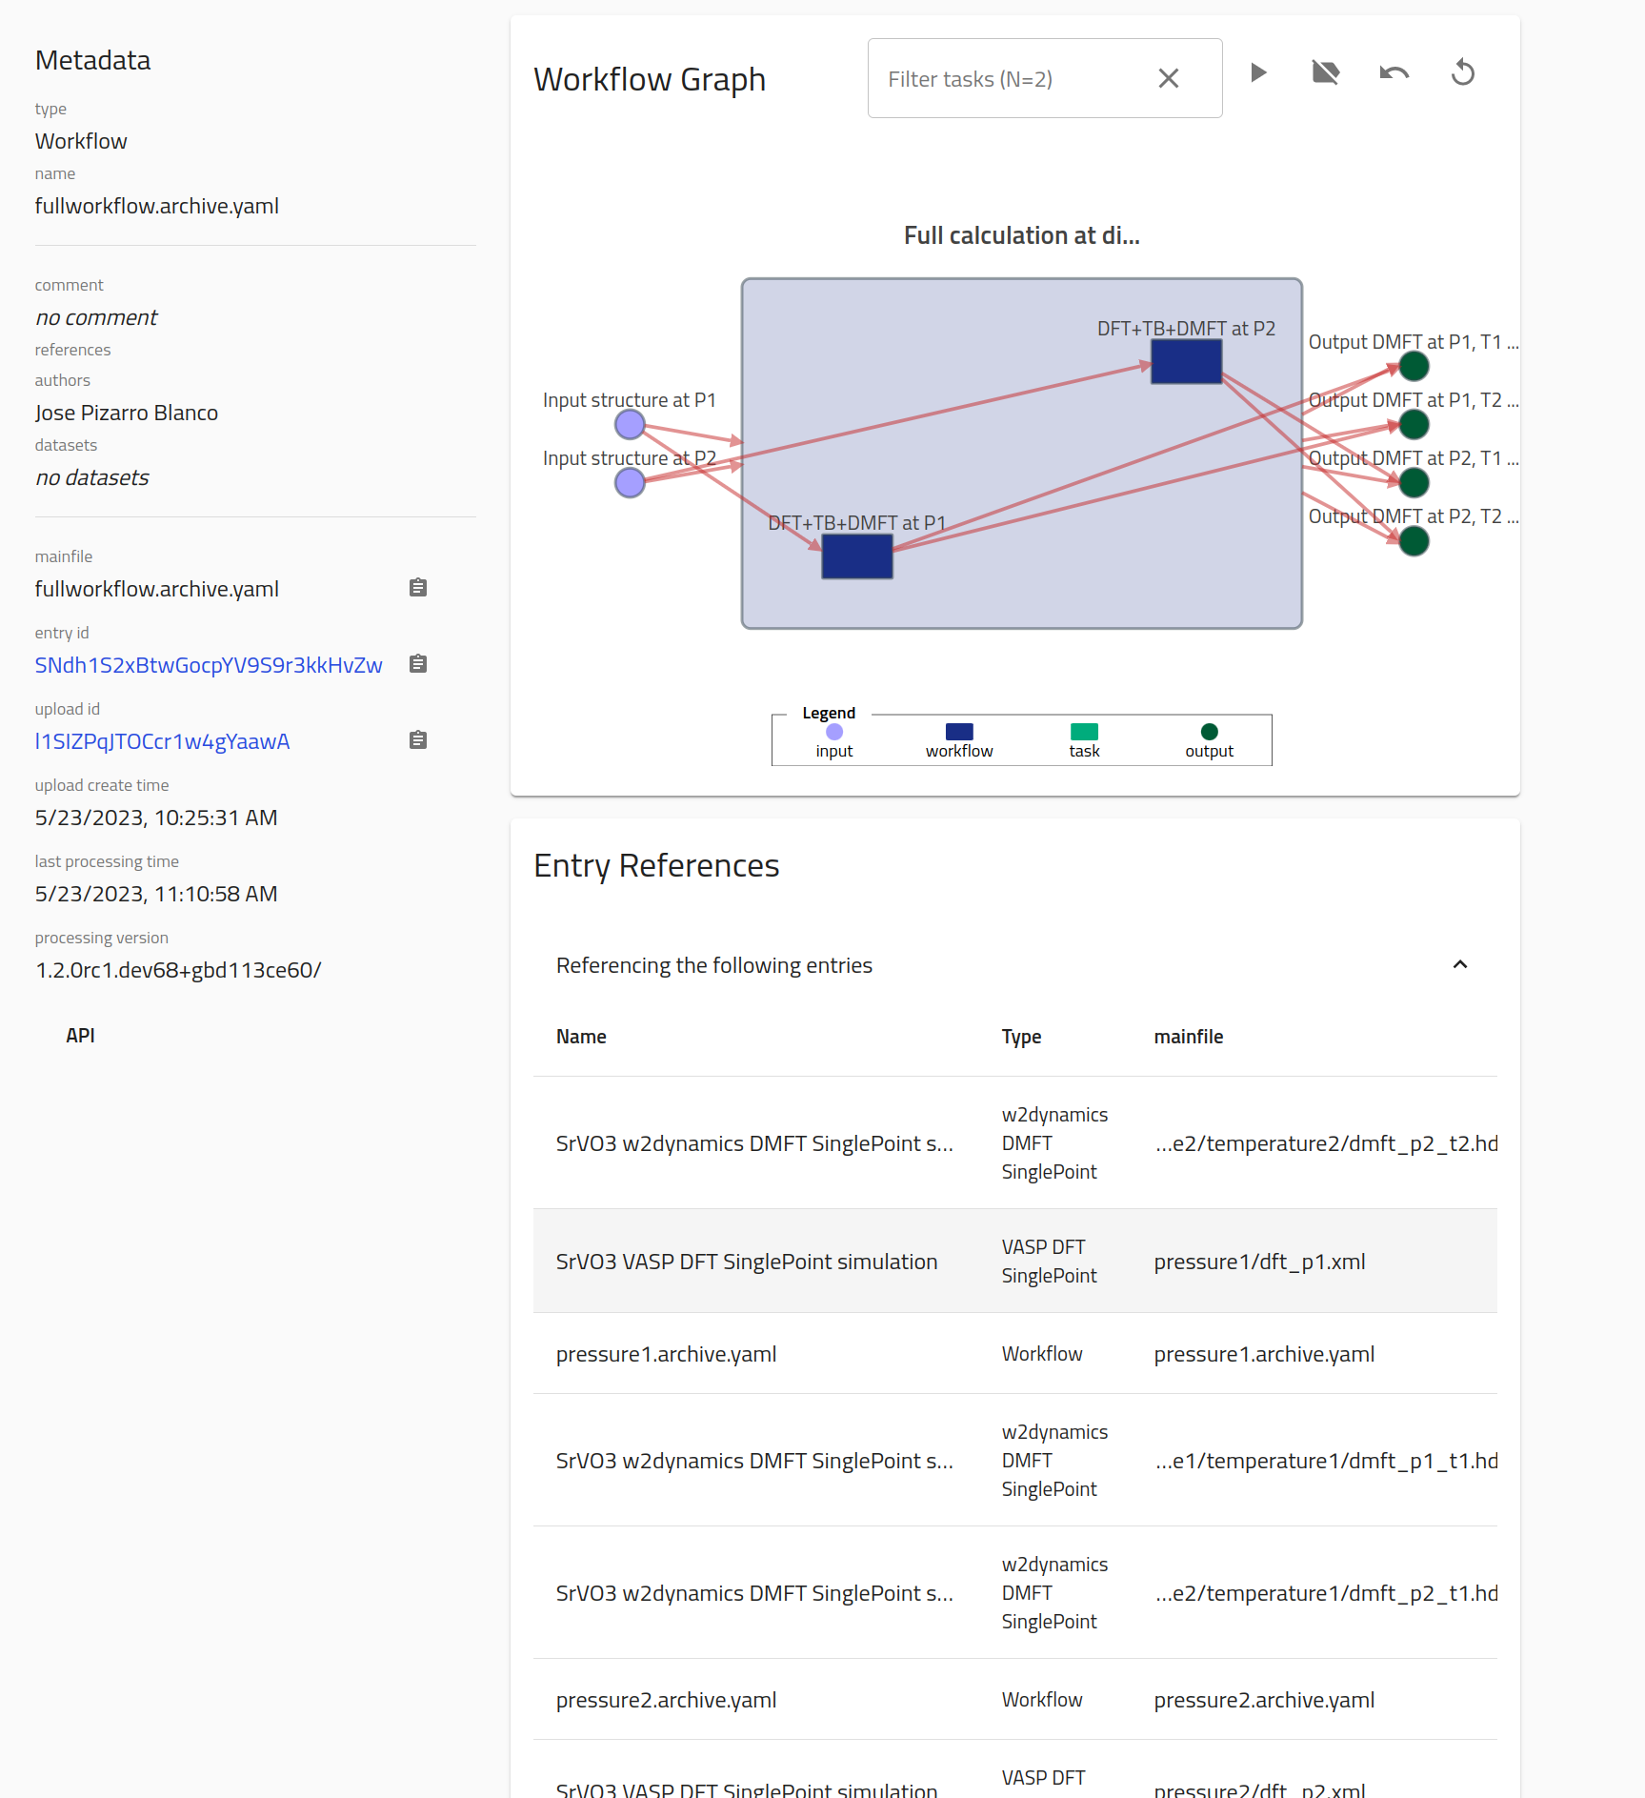Open the upload id link I1SIZPqJTOCcr1w4gYaawA
This screenshot has width=1645, height=1798.
coord(162,741)
